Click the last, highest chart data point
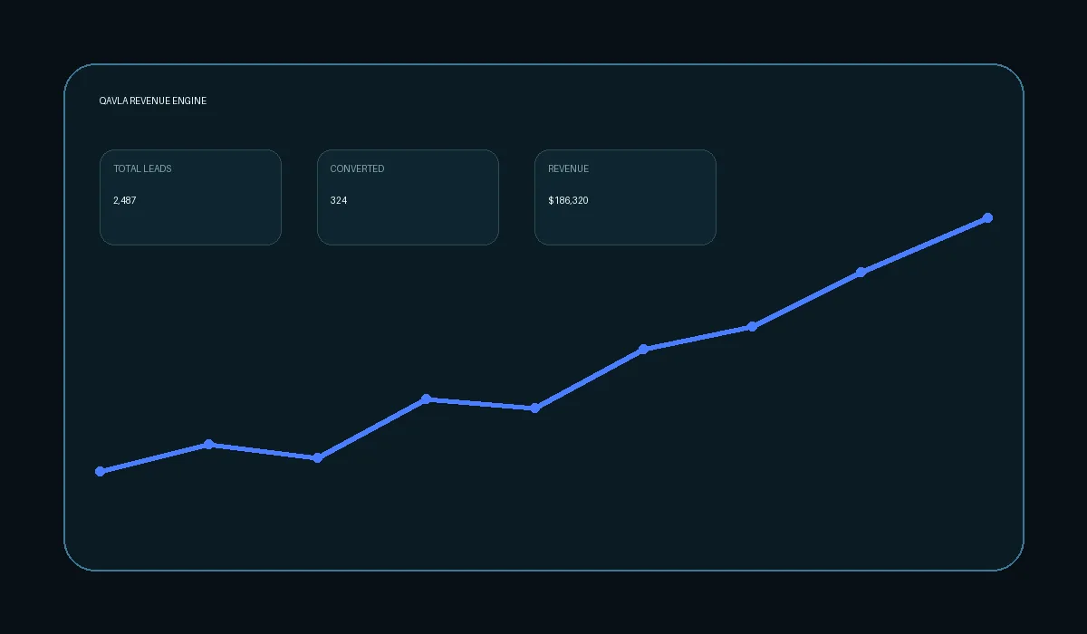 pyautogui.click(x=987, y=217)
